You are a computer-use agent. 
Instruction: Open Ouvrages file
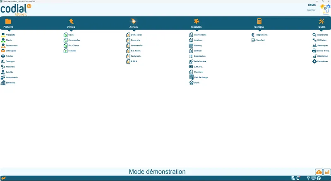pyautogui.click(x=7, y=61)
